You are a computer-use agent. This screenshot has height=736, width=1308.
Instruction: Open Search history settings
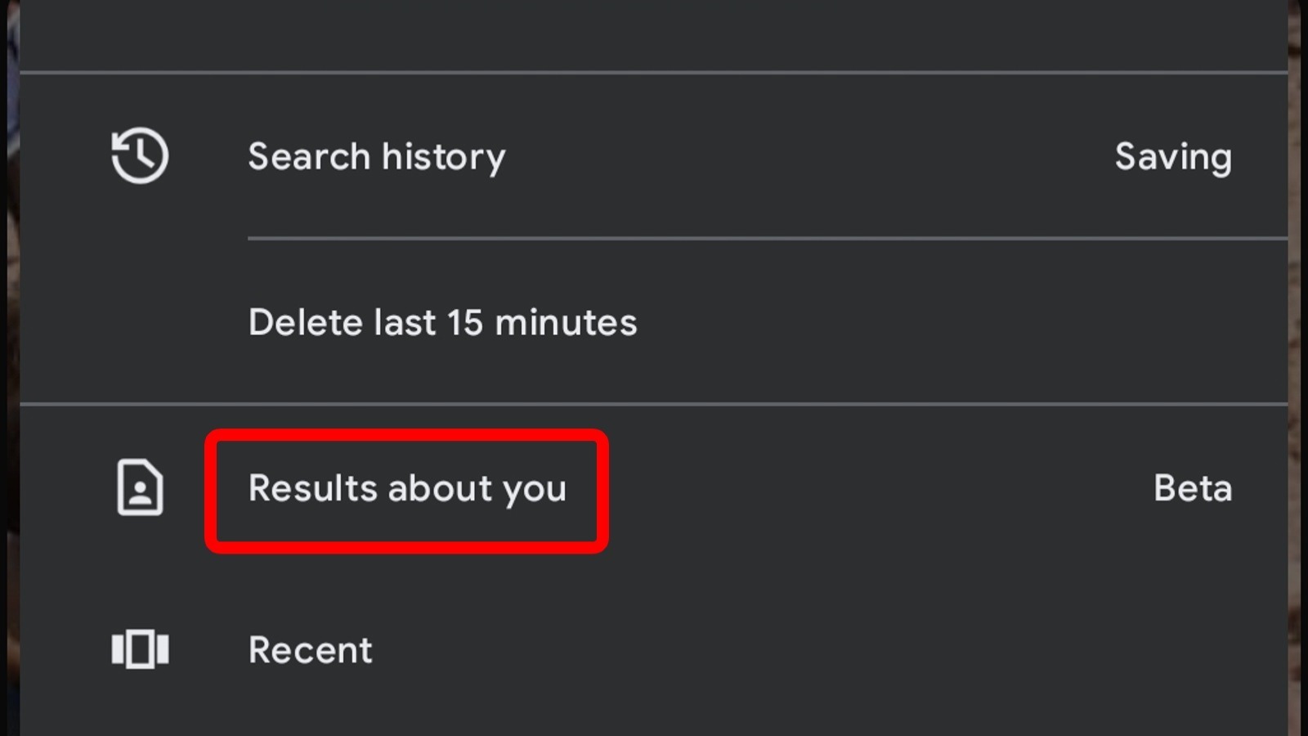(x=376, y=156)
